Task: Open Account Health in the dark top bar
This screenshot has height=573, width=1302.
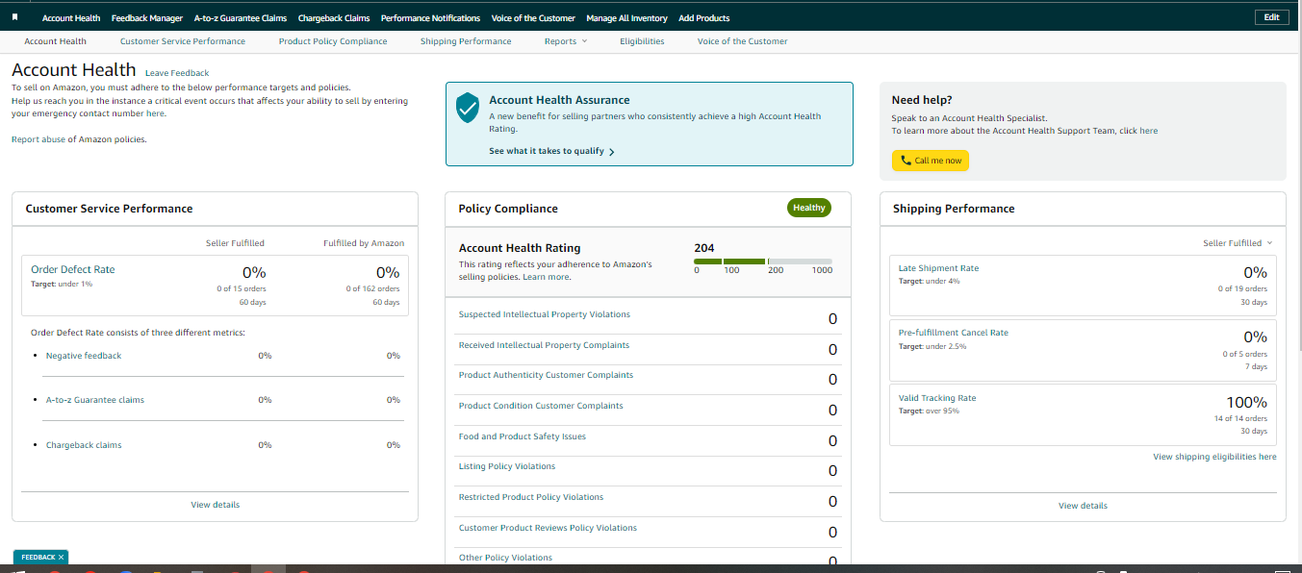Action: point(71,18)
